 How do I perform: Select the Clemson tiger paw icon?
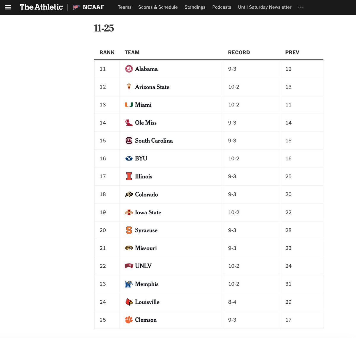click(128, 320)
